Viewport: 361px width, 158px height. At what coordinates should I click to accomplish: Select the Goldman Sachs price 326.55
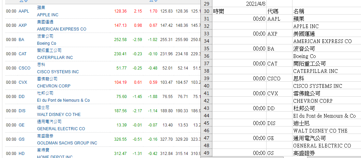pyautogui.click(x=120, y=139)
